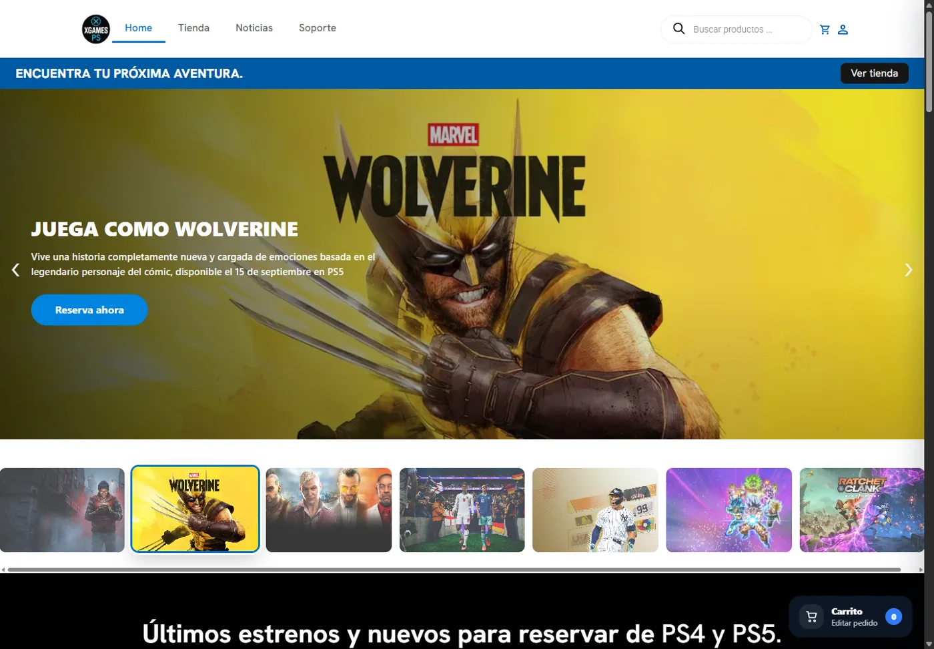Viewport: 934px width, 649px height.
Task: Advance carousel with right arrow
Action: [908, 270]
